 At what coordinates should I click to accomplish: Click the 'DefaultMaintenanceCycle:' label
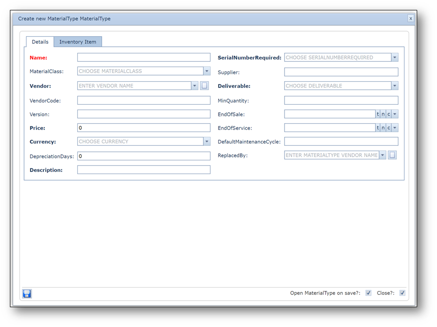(249, 142)
